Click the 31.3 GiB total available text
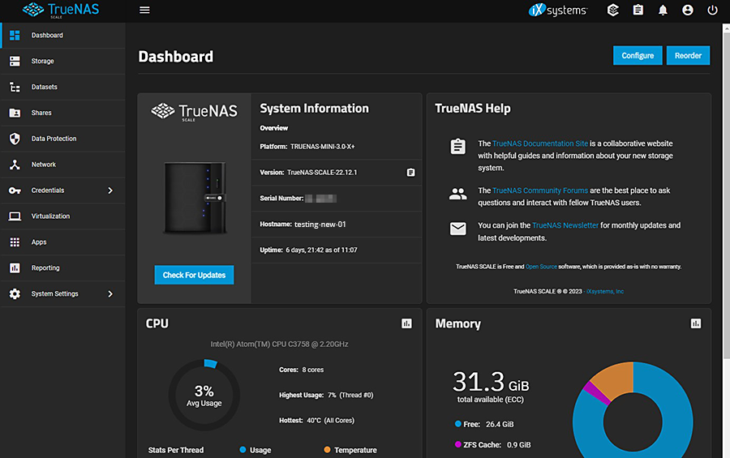The image size is (730, 458). point(491,387)
